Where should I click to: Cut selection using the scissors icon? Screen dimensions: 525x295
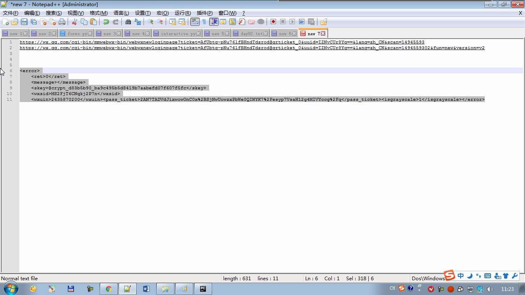pyautogui.click(x=75, y=22)
